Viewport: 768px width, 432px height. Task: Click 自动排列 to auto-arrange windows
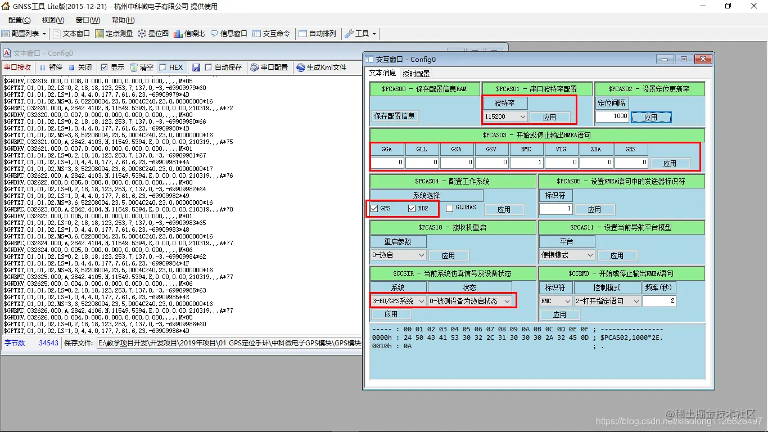[317, 34]
